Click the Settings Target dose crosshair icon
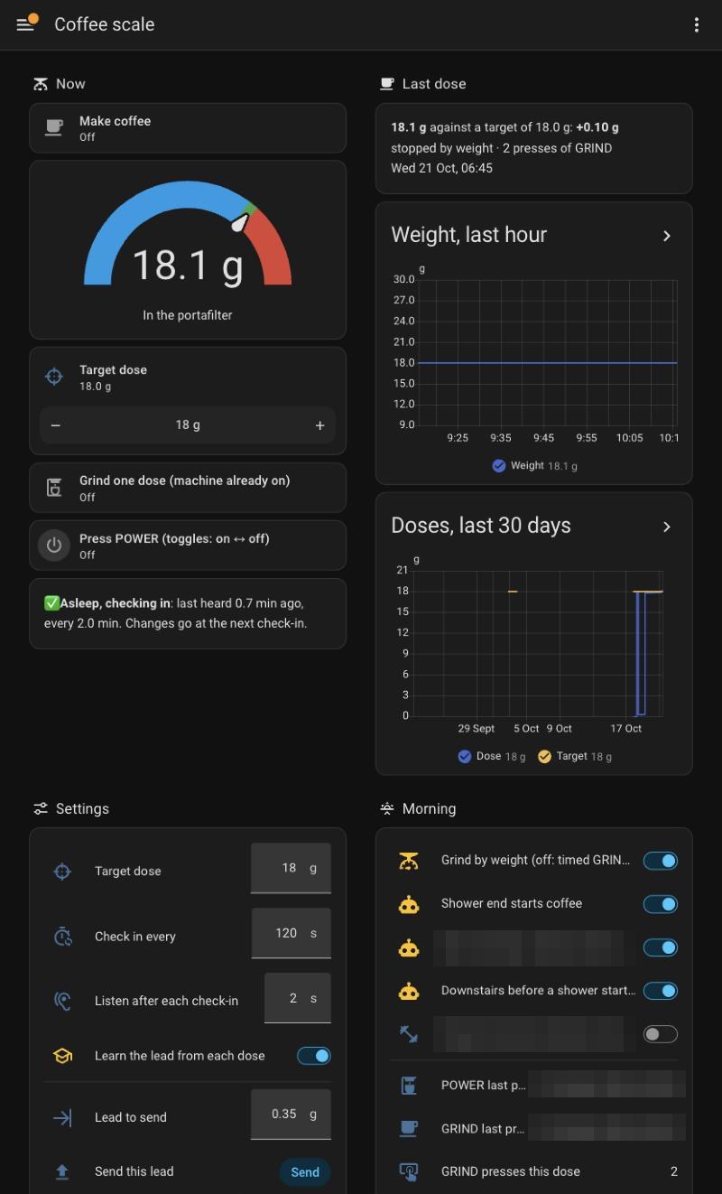 click(x=62, y=871)
